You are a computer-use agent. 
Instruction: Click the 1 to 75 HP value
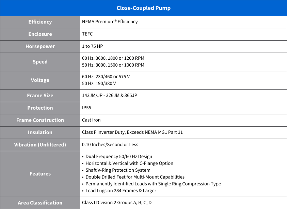(93, 46)
